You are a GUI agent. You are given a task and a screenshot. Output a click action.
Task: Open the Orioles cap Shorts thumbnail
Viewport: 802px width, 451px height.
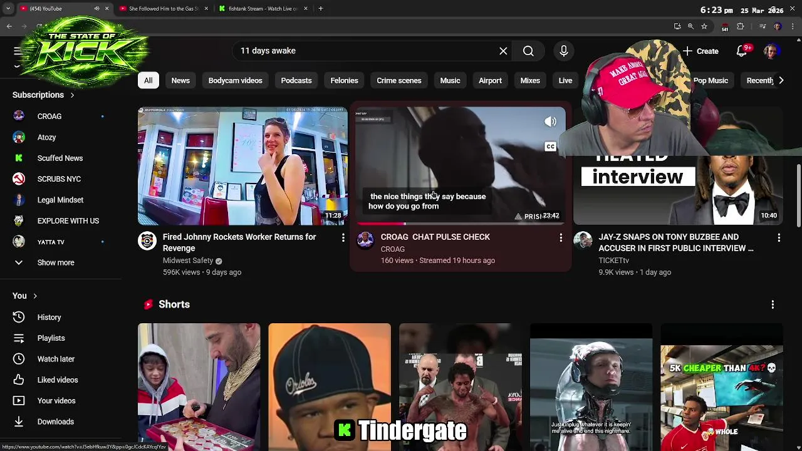coord(330,386)
